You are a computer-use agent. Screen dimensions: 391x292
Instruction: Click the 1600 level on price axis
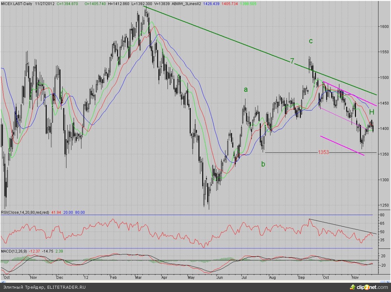(383, 26)
